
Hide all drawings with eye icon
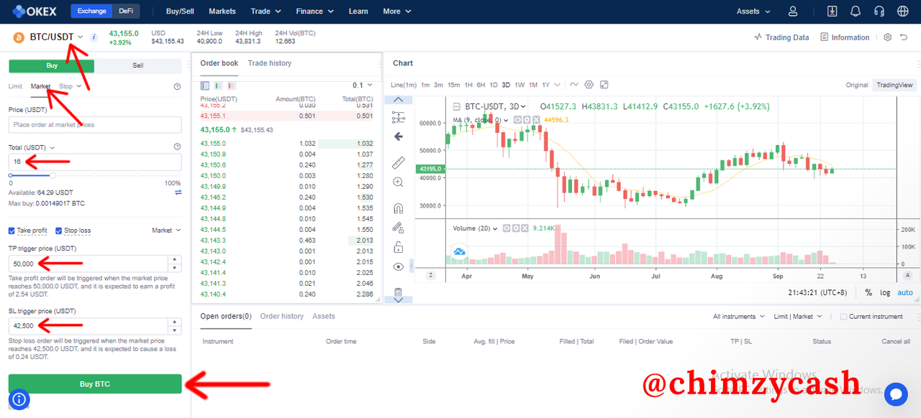[399, 266]
